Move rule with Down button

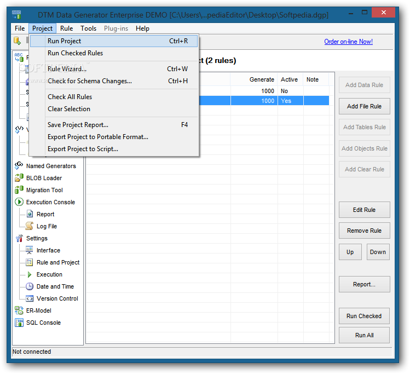[378, 252]
